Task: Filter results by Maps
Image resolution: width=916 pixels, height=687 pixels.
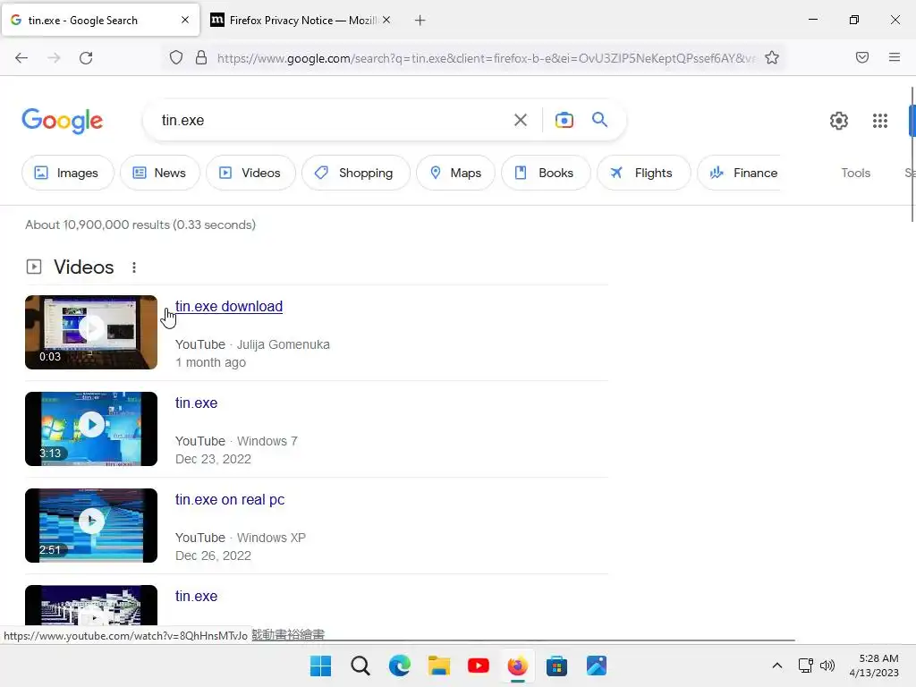Action: (455, 173)
